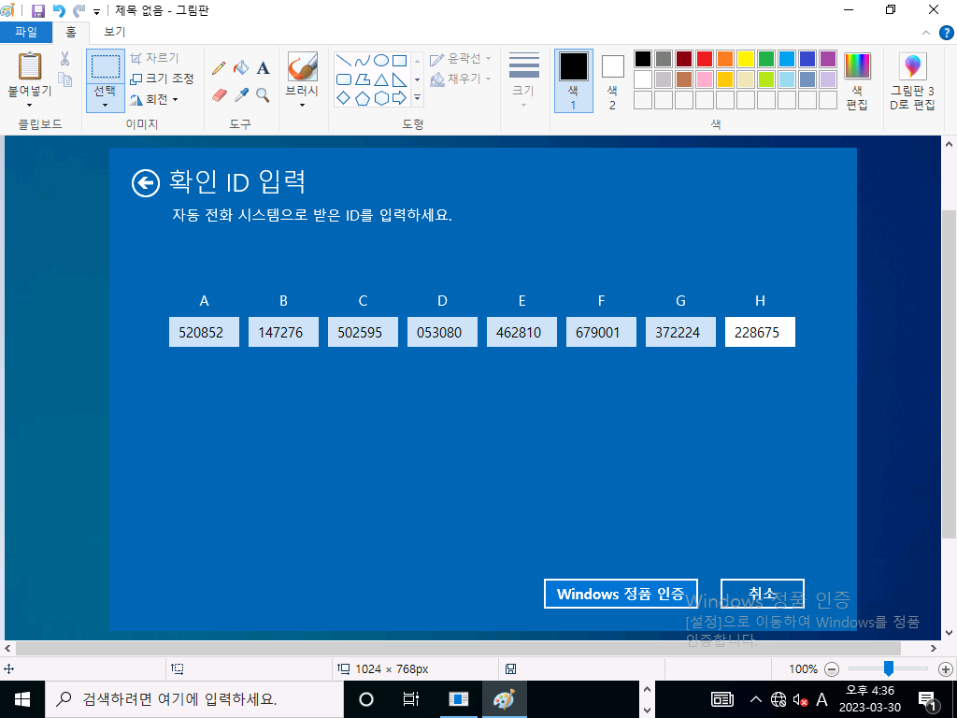Click field H containing 228675
Viewport: 957px width, 718px height.
pyautogui.click(x=760, y=332)
